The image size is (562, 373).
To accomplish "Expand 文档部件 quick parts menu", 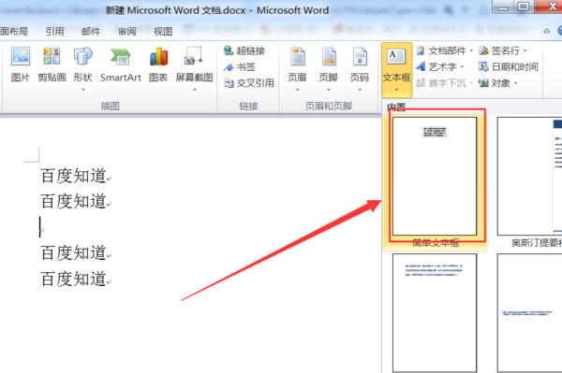I will [445, 50].
